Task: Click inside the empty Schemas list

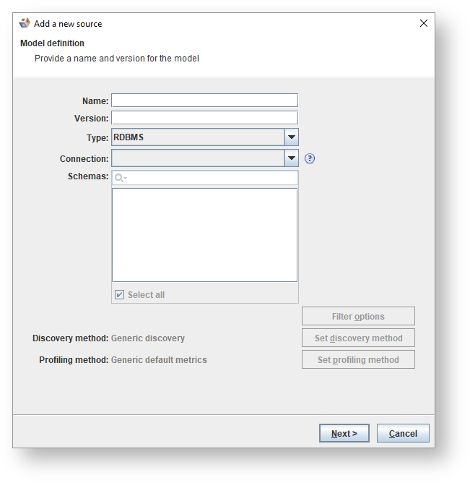Action: point(204,235)
